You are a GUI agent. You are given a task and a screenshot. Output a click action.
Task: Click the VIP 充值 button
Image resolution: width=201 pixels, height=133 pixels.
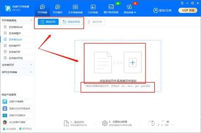click(188, 10)
